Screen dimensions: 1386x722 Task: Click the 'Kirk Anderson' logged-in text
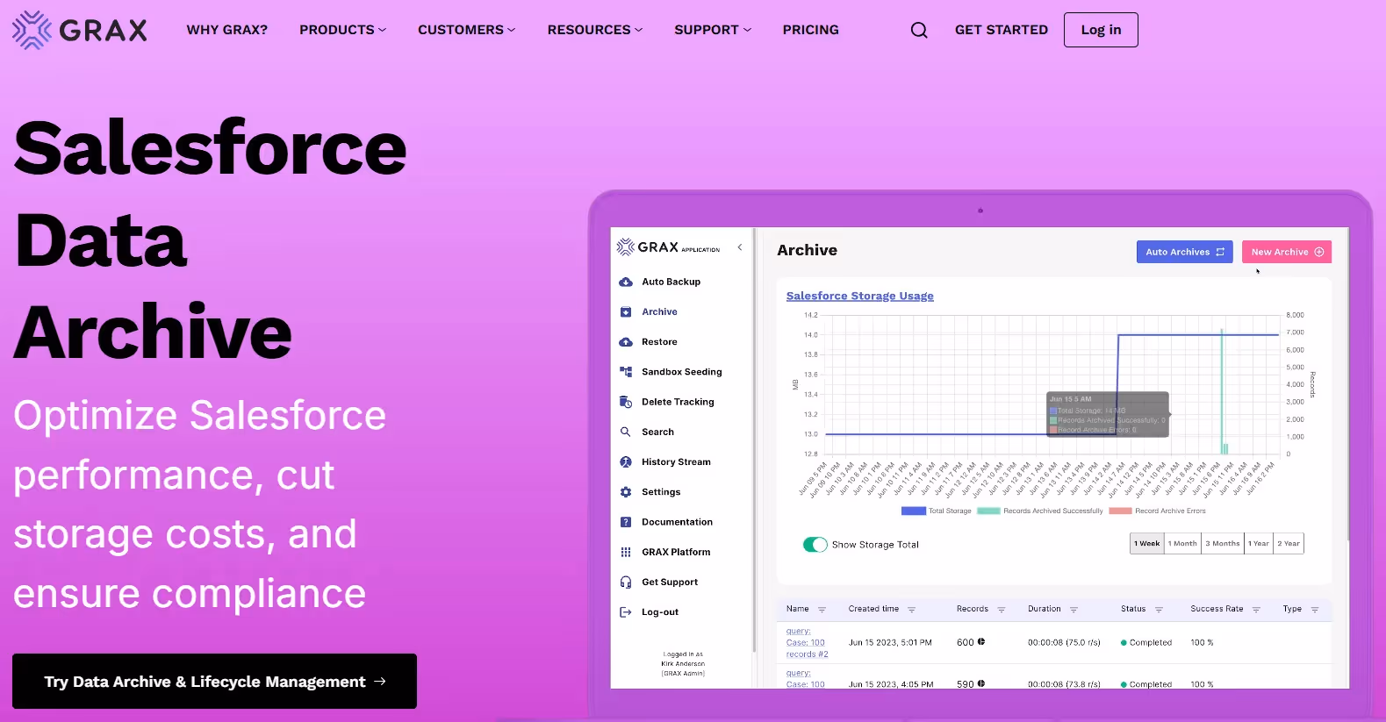coord(683,663)
